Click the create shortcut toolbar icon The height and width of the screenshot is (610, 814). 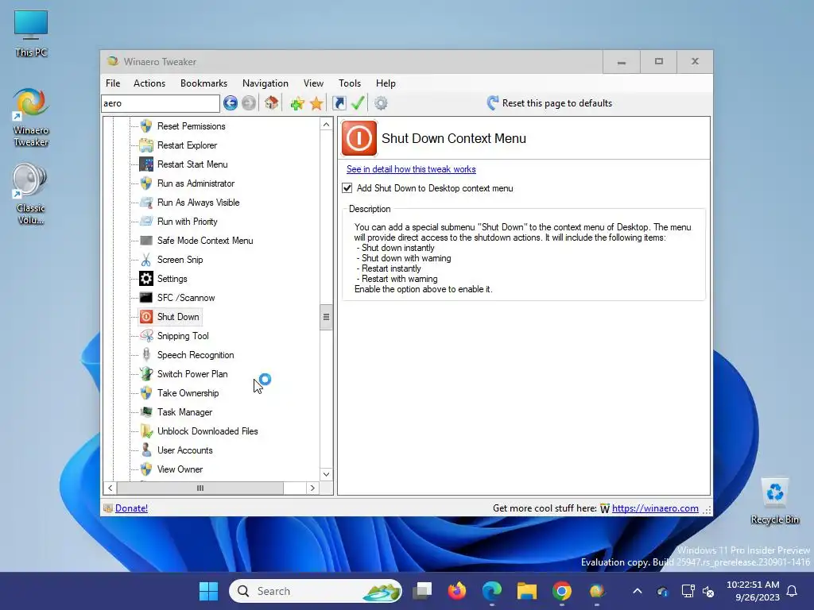click(x=339, y=103)
